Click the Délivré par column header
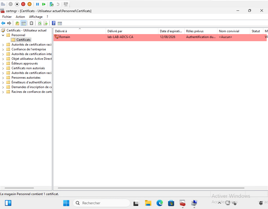268x209 pixels. (132, 31)
